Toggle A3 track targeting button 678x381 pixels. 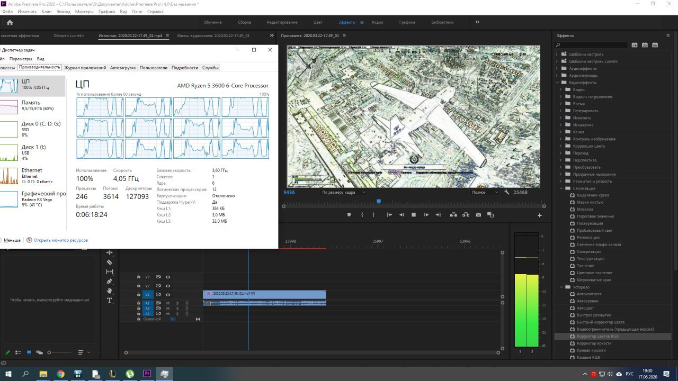[x=148, y=314]
